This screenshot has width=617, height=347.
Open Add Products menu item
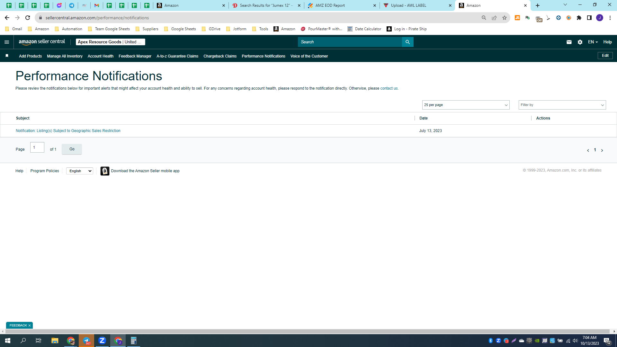pyautogui.click(x=31, y=56)
